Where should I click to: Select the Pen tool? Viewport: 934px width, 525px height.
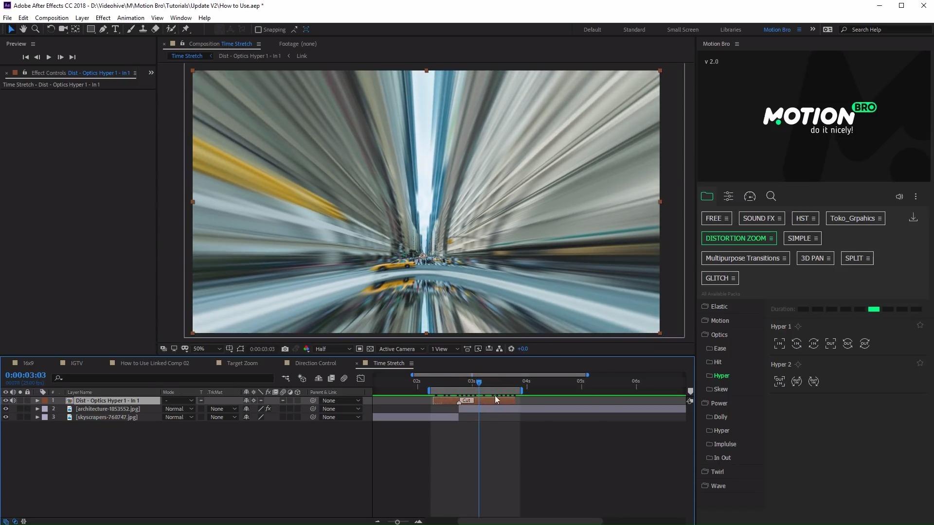[103, 29]
